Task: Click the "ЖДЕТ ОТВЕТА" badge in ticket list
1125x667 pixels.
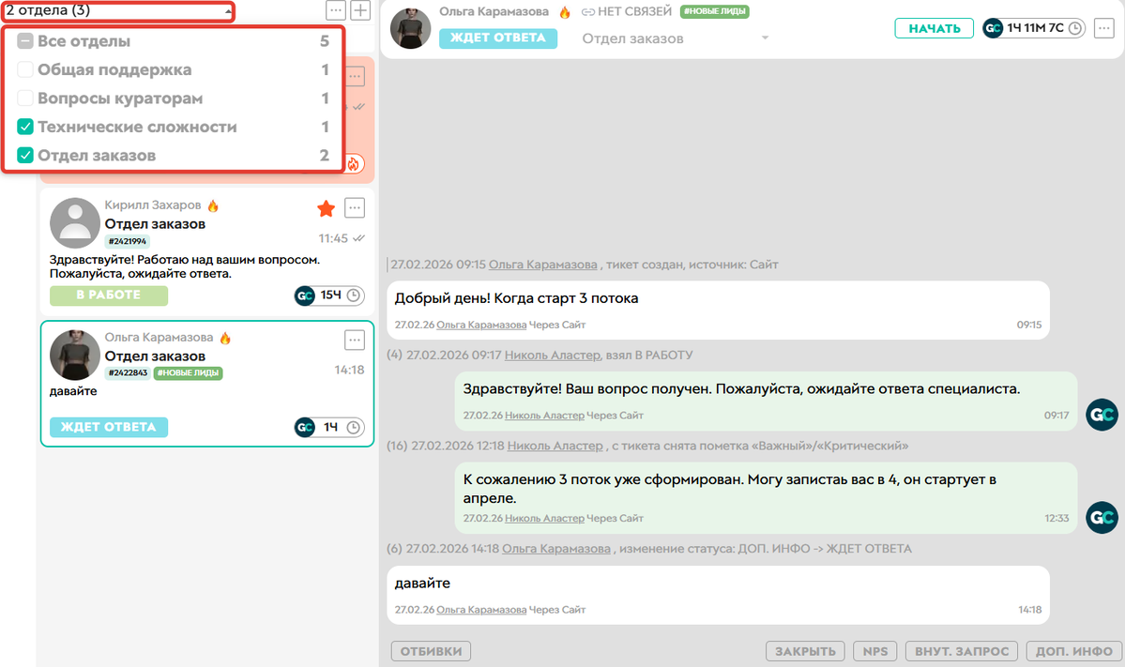Action: [108, 428]
